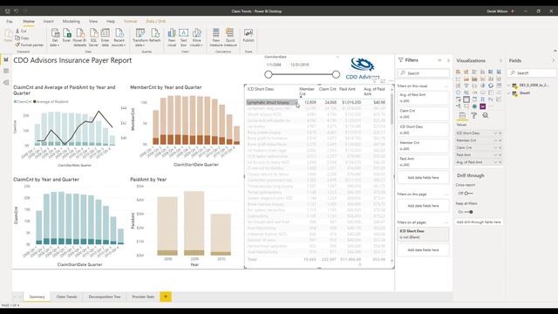Open the Decomposition Tree page tab
The width and height of the screenshot is (558, 314).
[x=105, y=297]
